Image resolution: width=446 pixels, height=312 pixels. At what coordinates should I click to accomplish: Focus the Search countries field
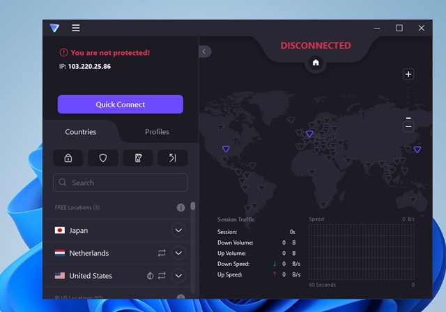pos(121,182)
